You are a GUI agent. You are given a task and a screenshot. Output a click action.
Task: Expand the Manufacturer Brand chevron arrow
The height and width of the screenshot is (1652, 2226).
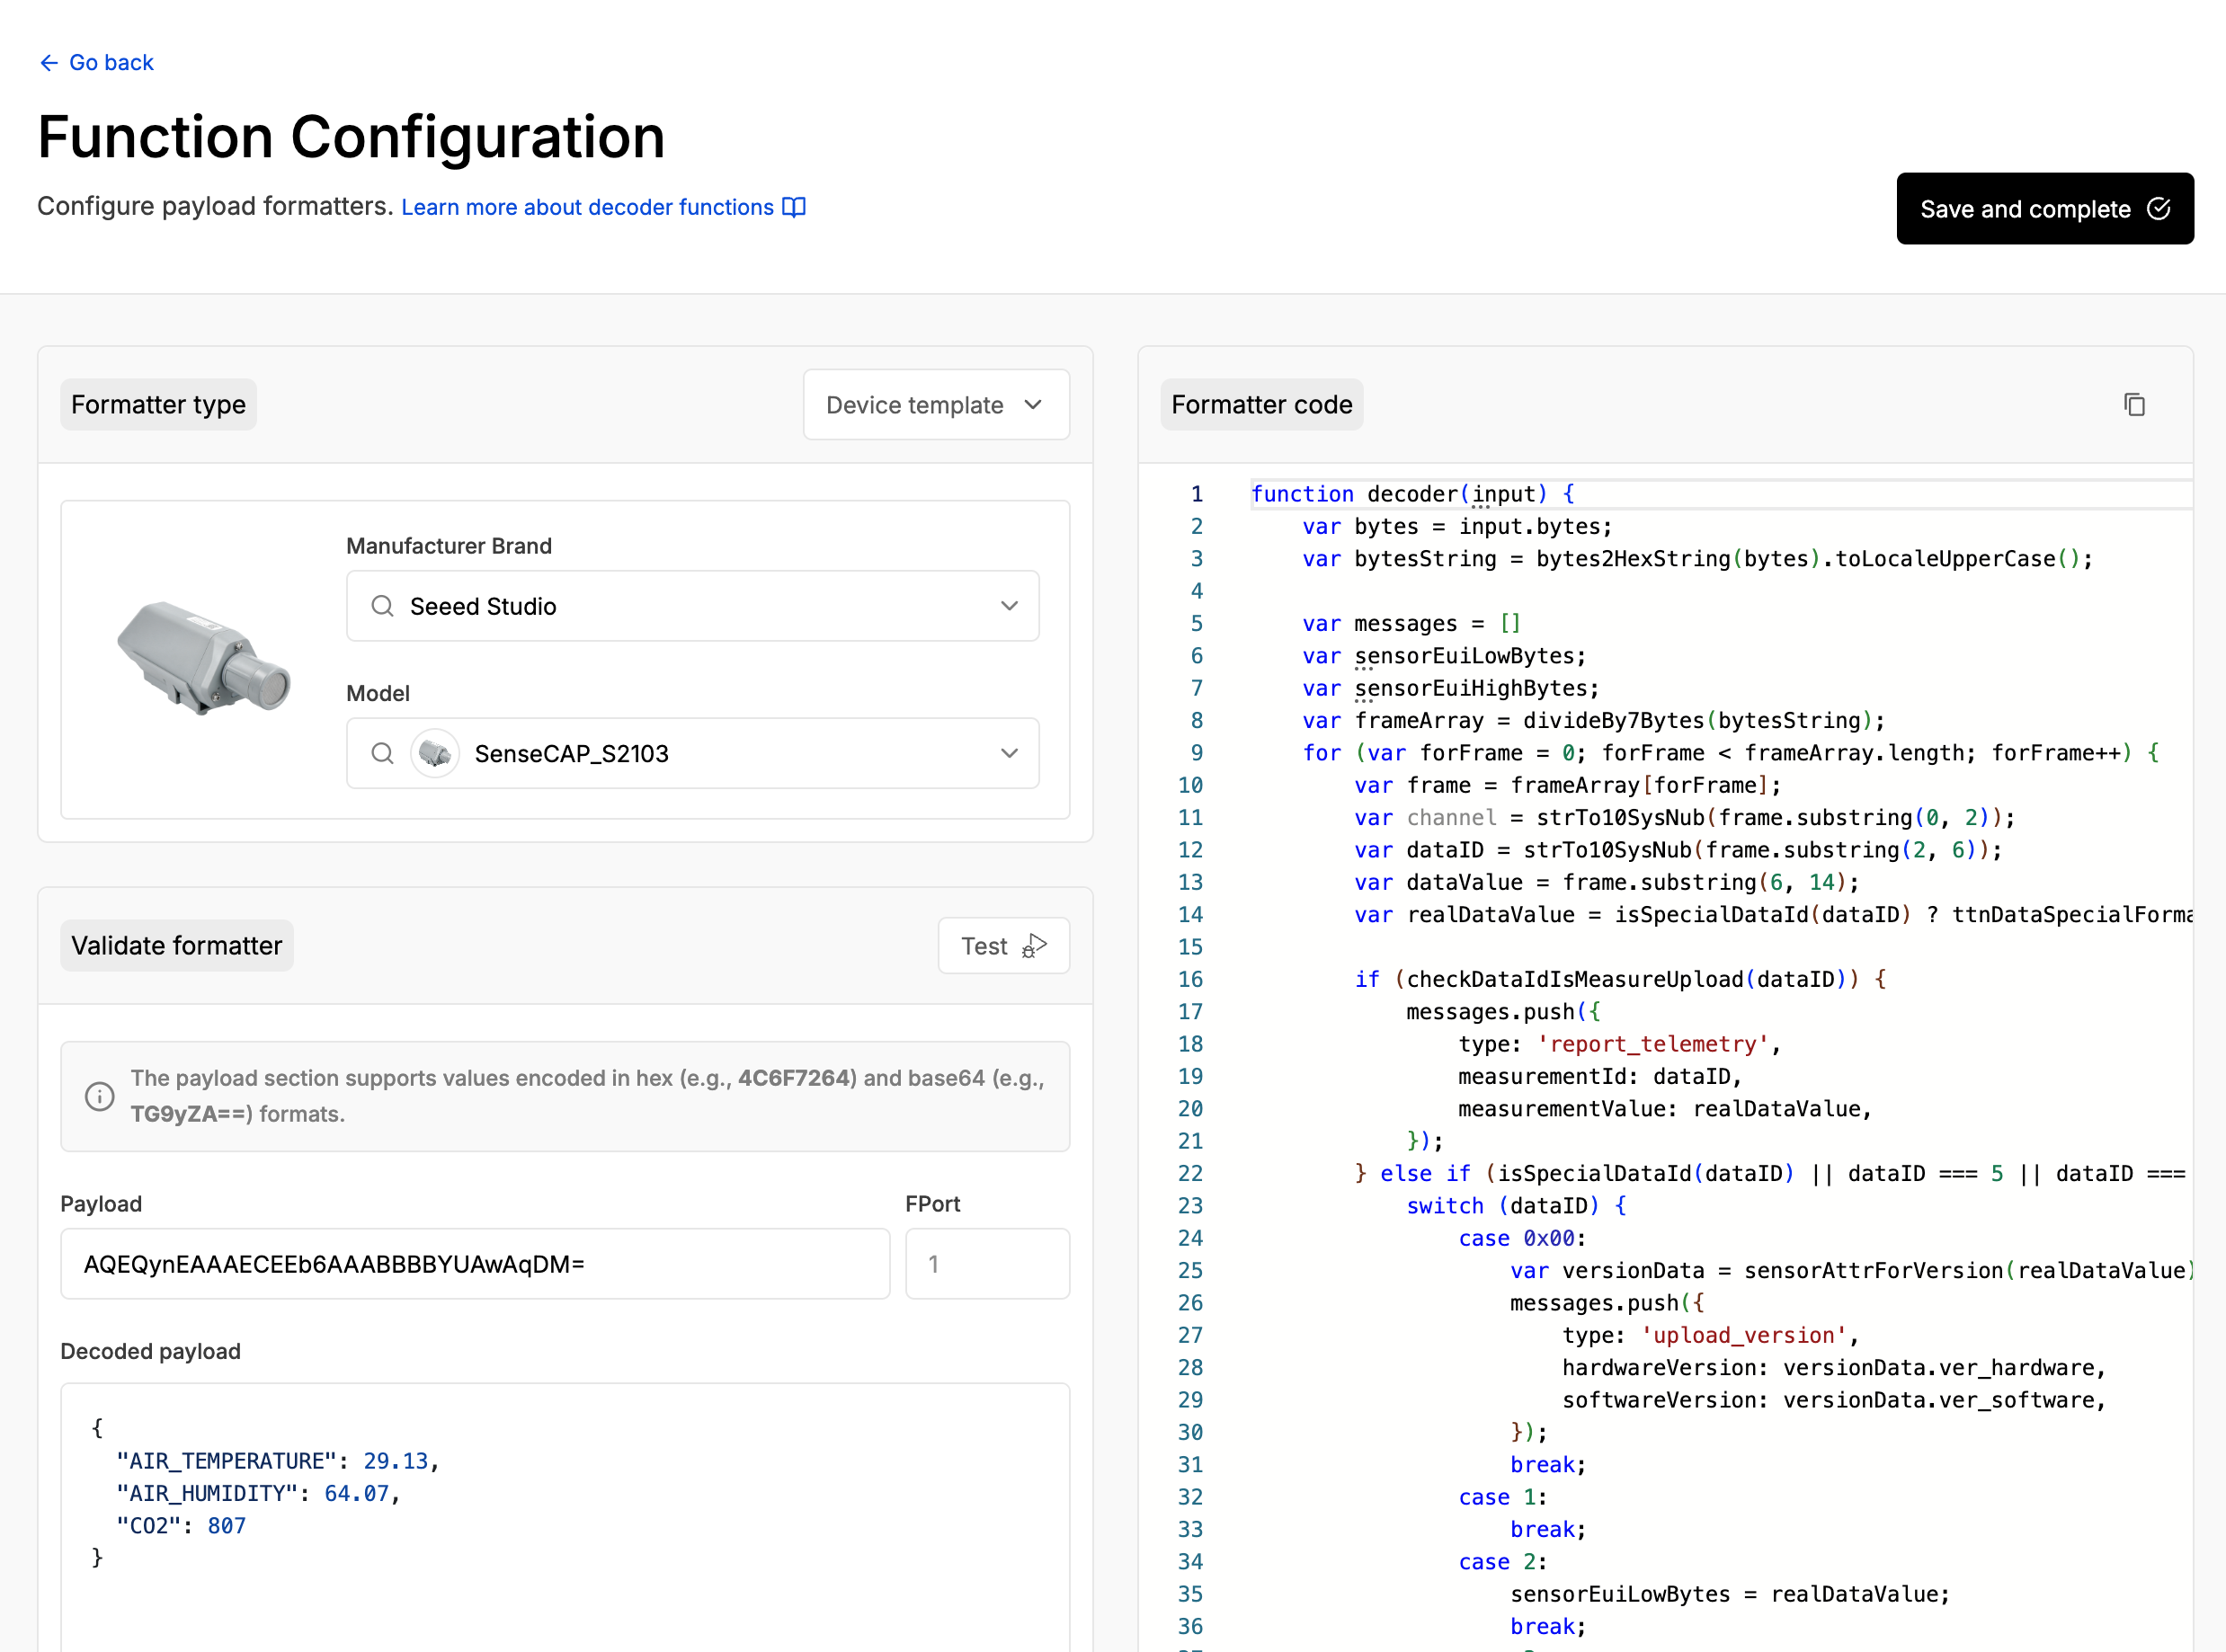[1009, 606]
